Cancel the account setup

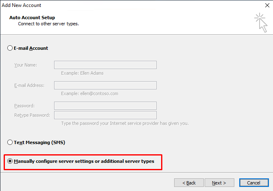pos(254,182)
